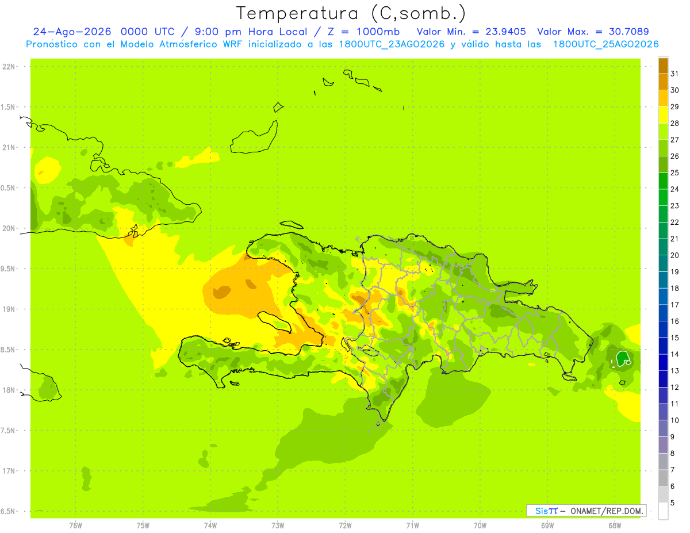Click colorbar value label '28'
This screenshot has width=690, height=533.
coord(675,123)
